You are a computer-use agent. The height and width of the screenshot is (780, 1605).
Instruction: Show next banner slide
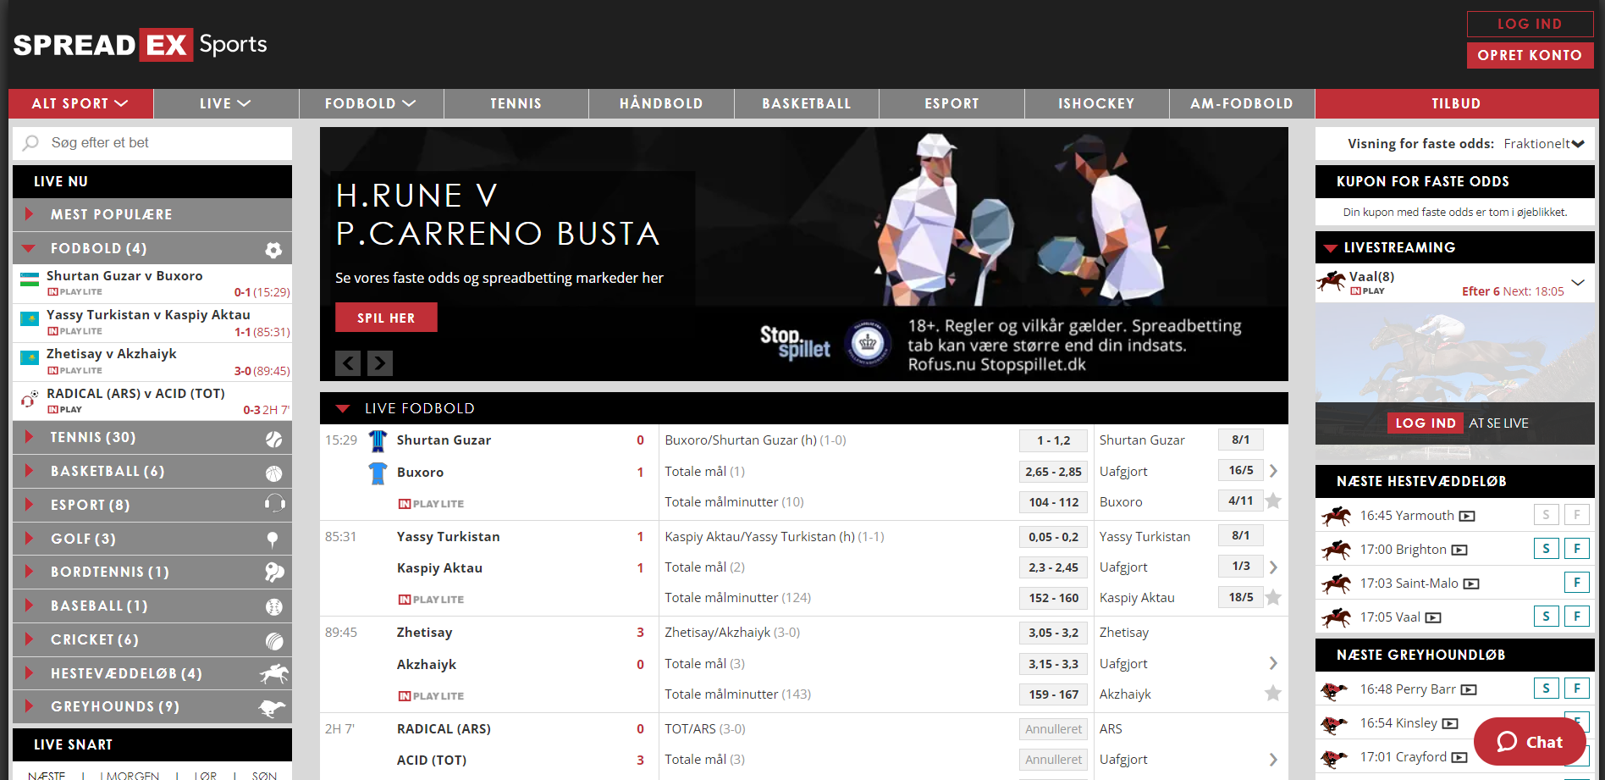tap(380, 363)
